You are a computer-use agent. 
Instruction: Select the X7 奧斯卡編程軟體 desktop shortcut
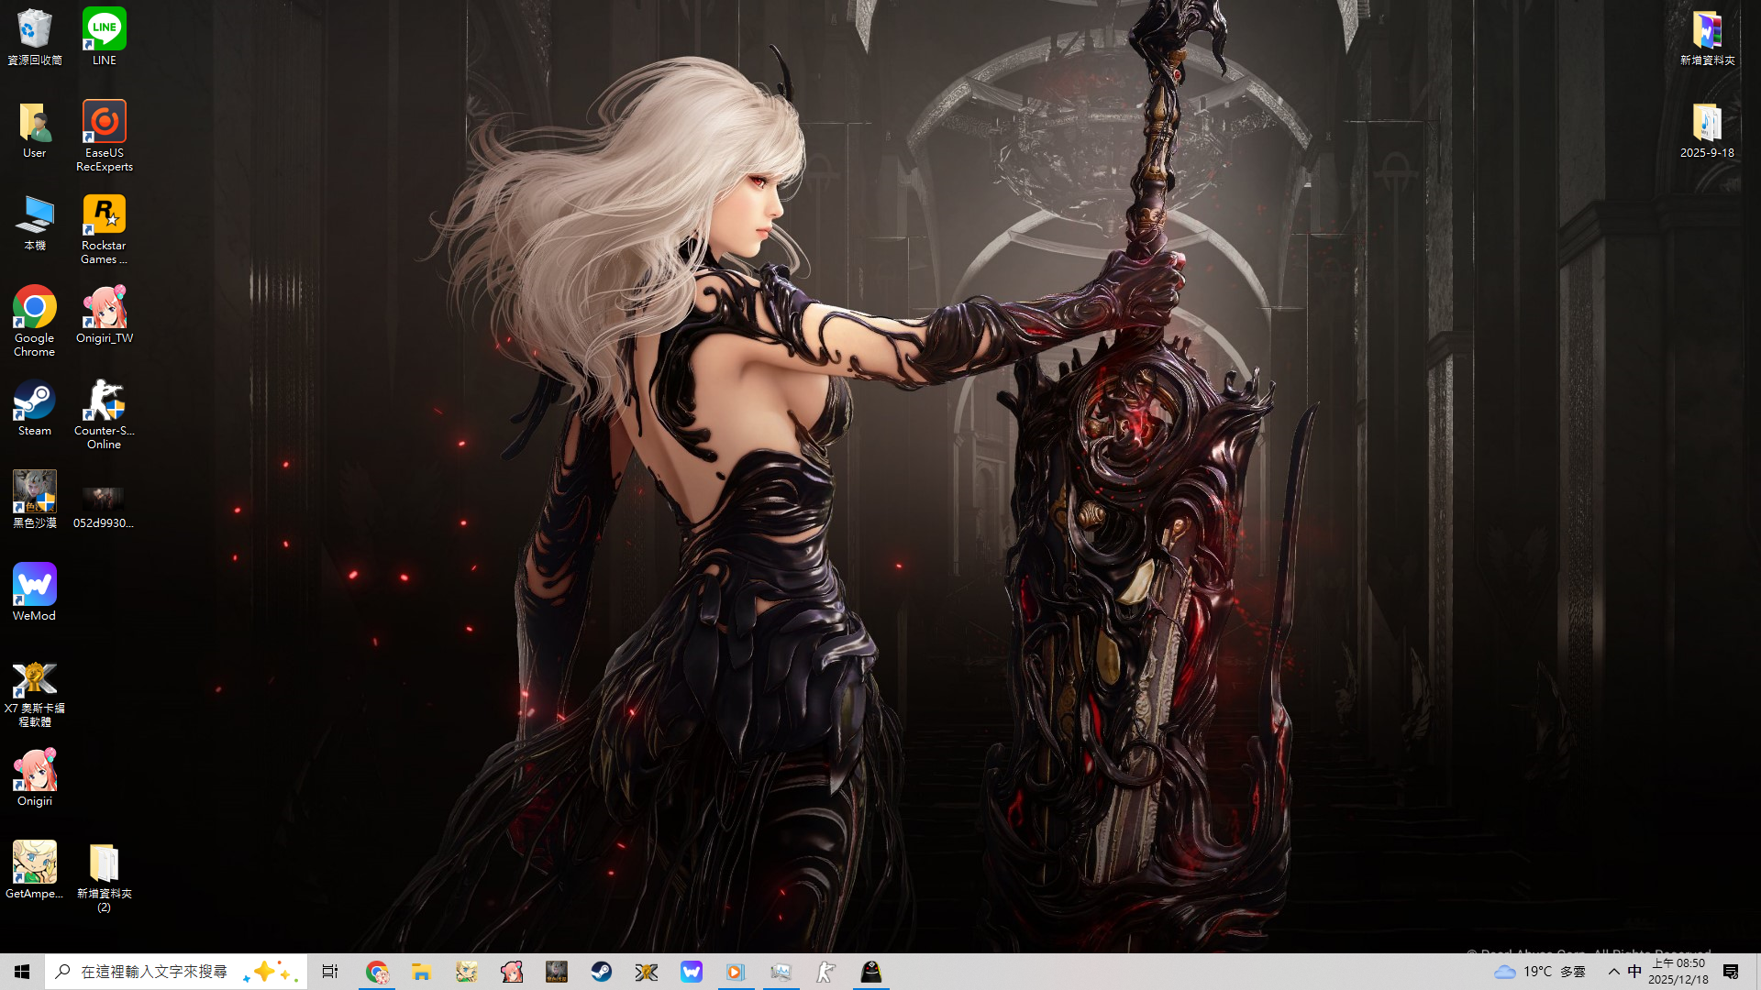(x=35, y=692)
